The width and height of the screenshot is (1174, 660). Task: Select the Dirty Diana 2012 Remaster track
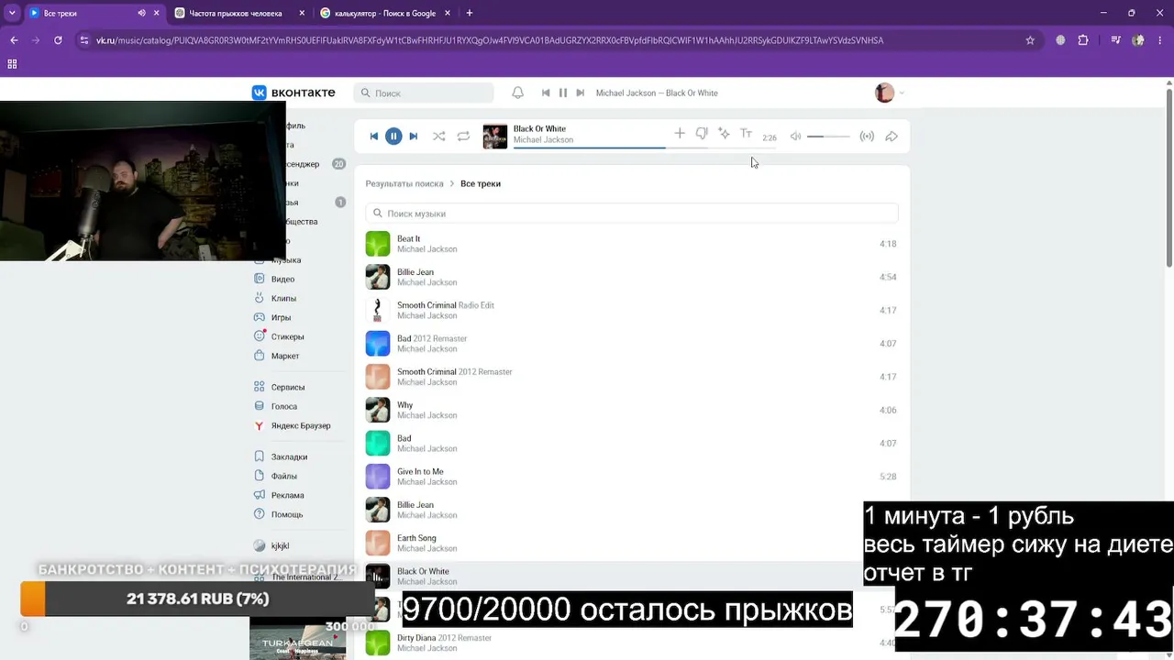[632, 643]
